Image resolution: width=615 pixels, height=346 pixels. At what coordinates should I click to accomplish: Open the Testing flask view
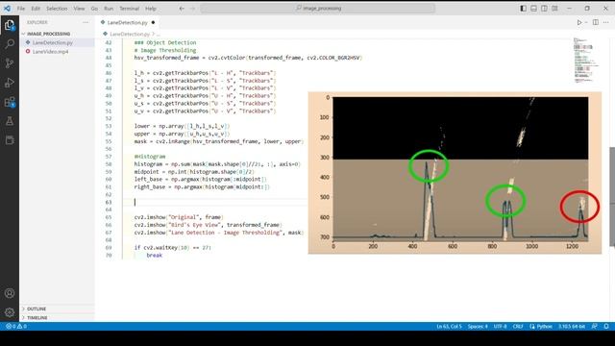click(x=10, y=121)
